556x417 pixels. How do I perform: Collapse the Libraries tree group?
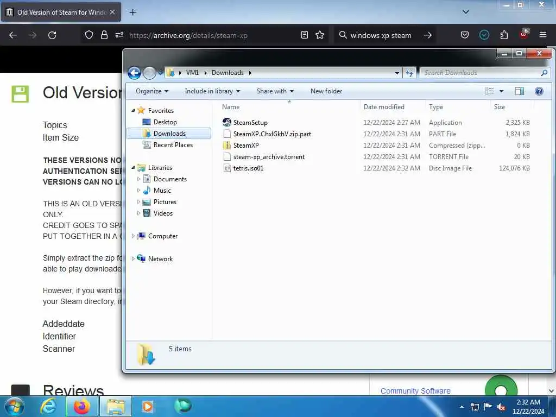(133, 167)
